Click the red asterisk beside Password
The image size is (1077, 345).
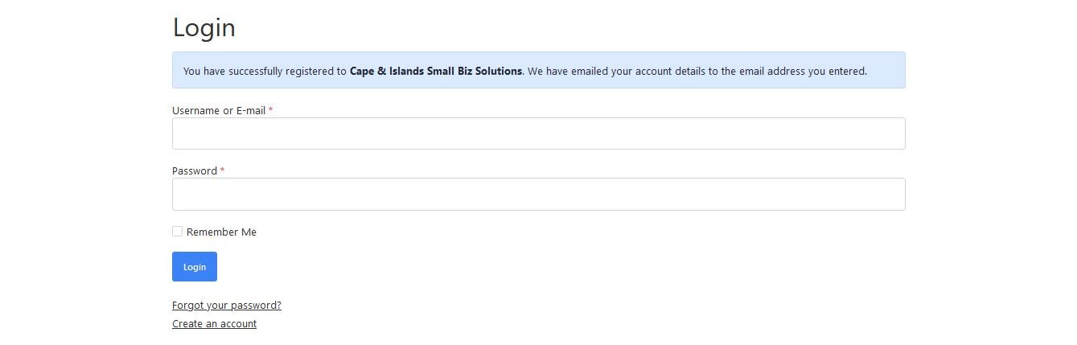(223, 171)
